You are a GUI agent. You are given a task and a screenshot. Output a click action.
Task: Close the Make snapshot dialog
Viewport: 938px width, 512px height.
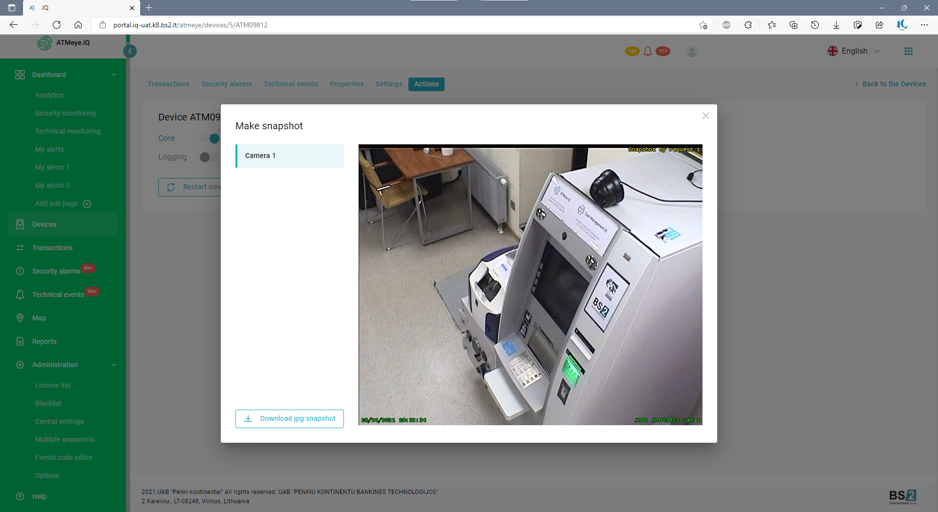[x=705, y=116]
